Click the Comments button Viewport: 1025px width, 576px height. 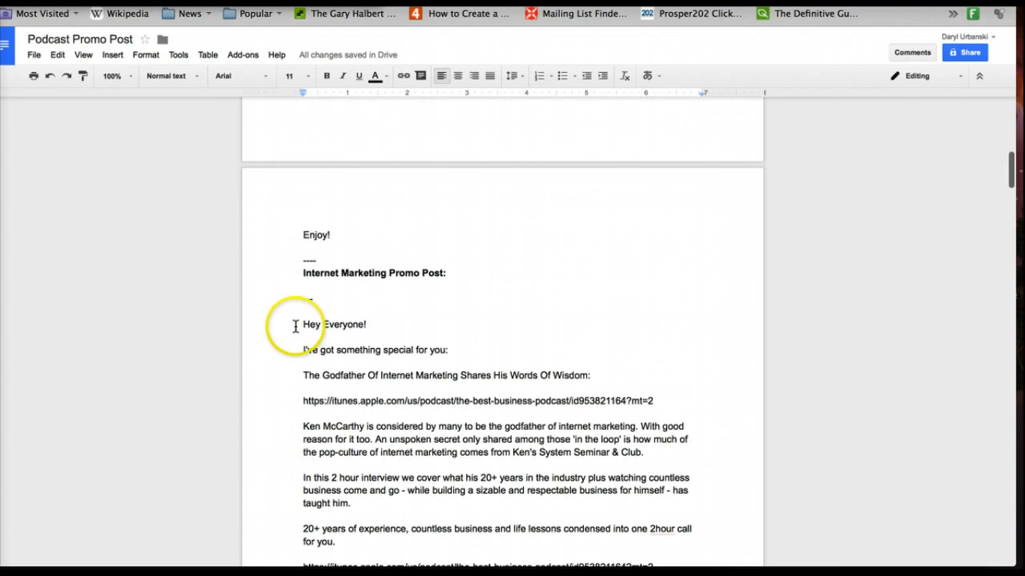912,52
